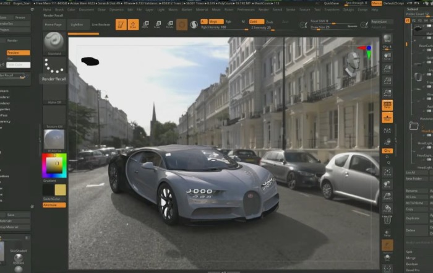Open the Standard brush thumbnail
Image resolution: width=433 pixels, height=273 pixels.
pos(54,41)
